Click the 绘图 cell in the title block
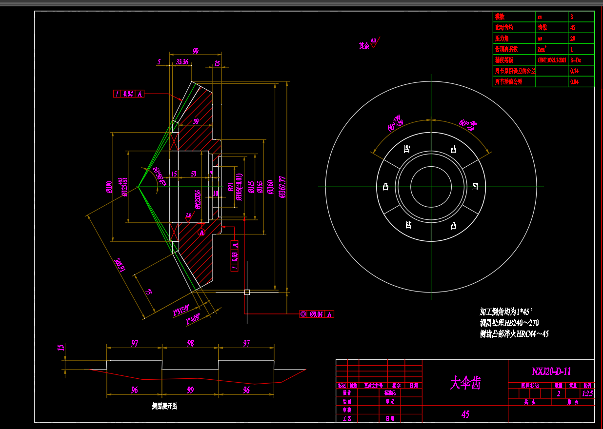The image size is (603, 429). [347, 402]
